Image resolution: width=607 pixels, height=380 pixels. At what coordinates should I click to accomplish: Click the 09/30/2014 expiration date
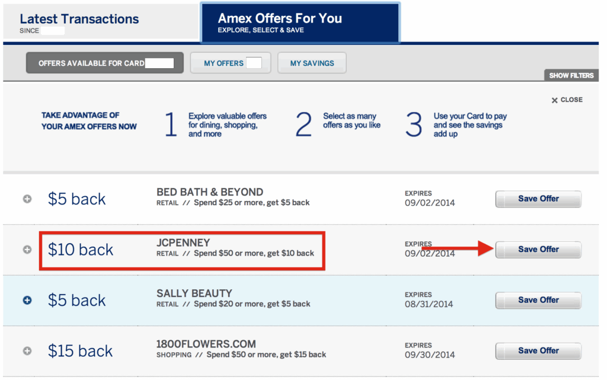(x=430, y=355)
